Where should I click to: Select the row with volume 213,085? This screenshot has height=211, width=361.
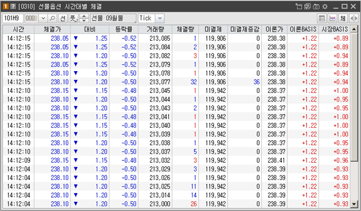point(176,38)
